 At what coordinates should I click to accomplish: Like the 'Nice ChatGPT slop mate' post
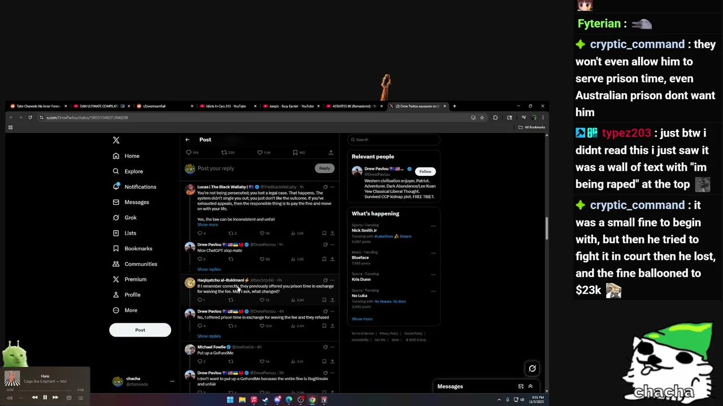(x=262, y=259)
